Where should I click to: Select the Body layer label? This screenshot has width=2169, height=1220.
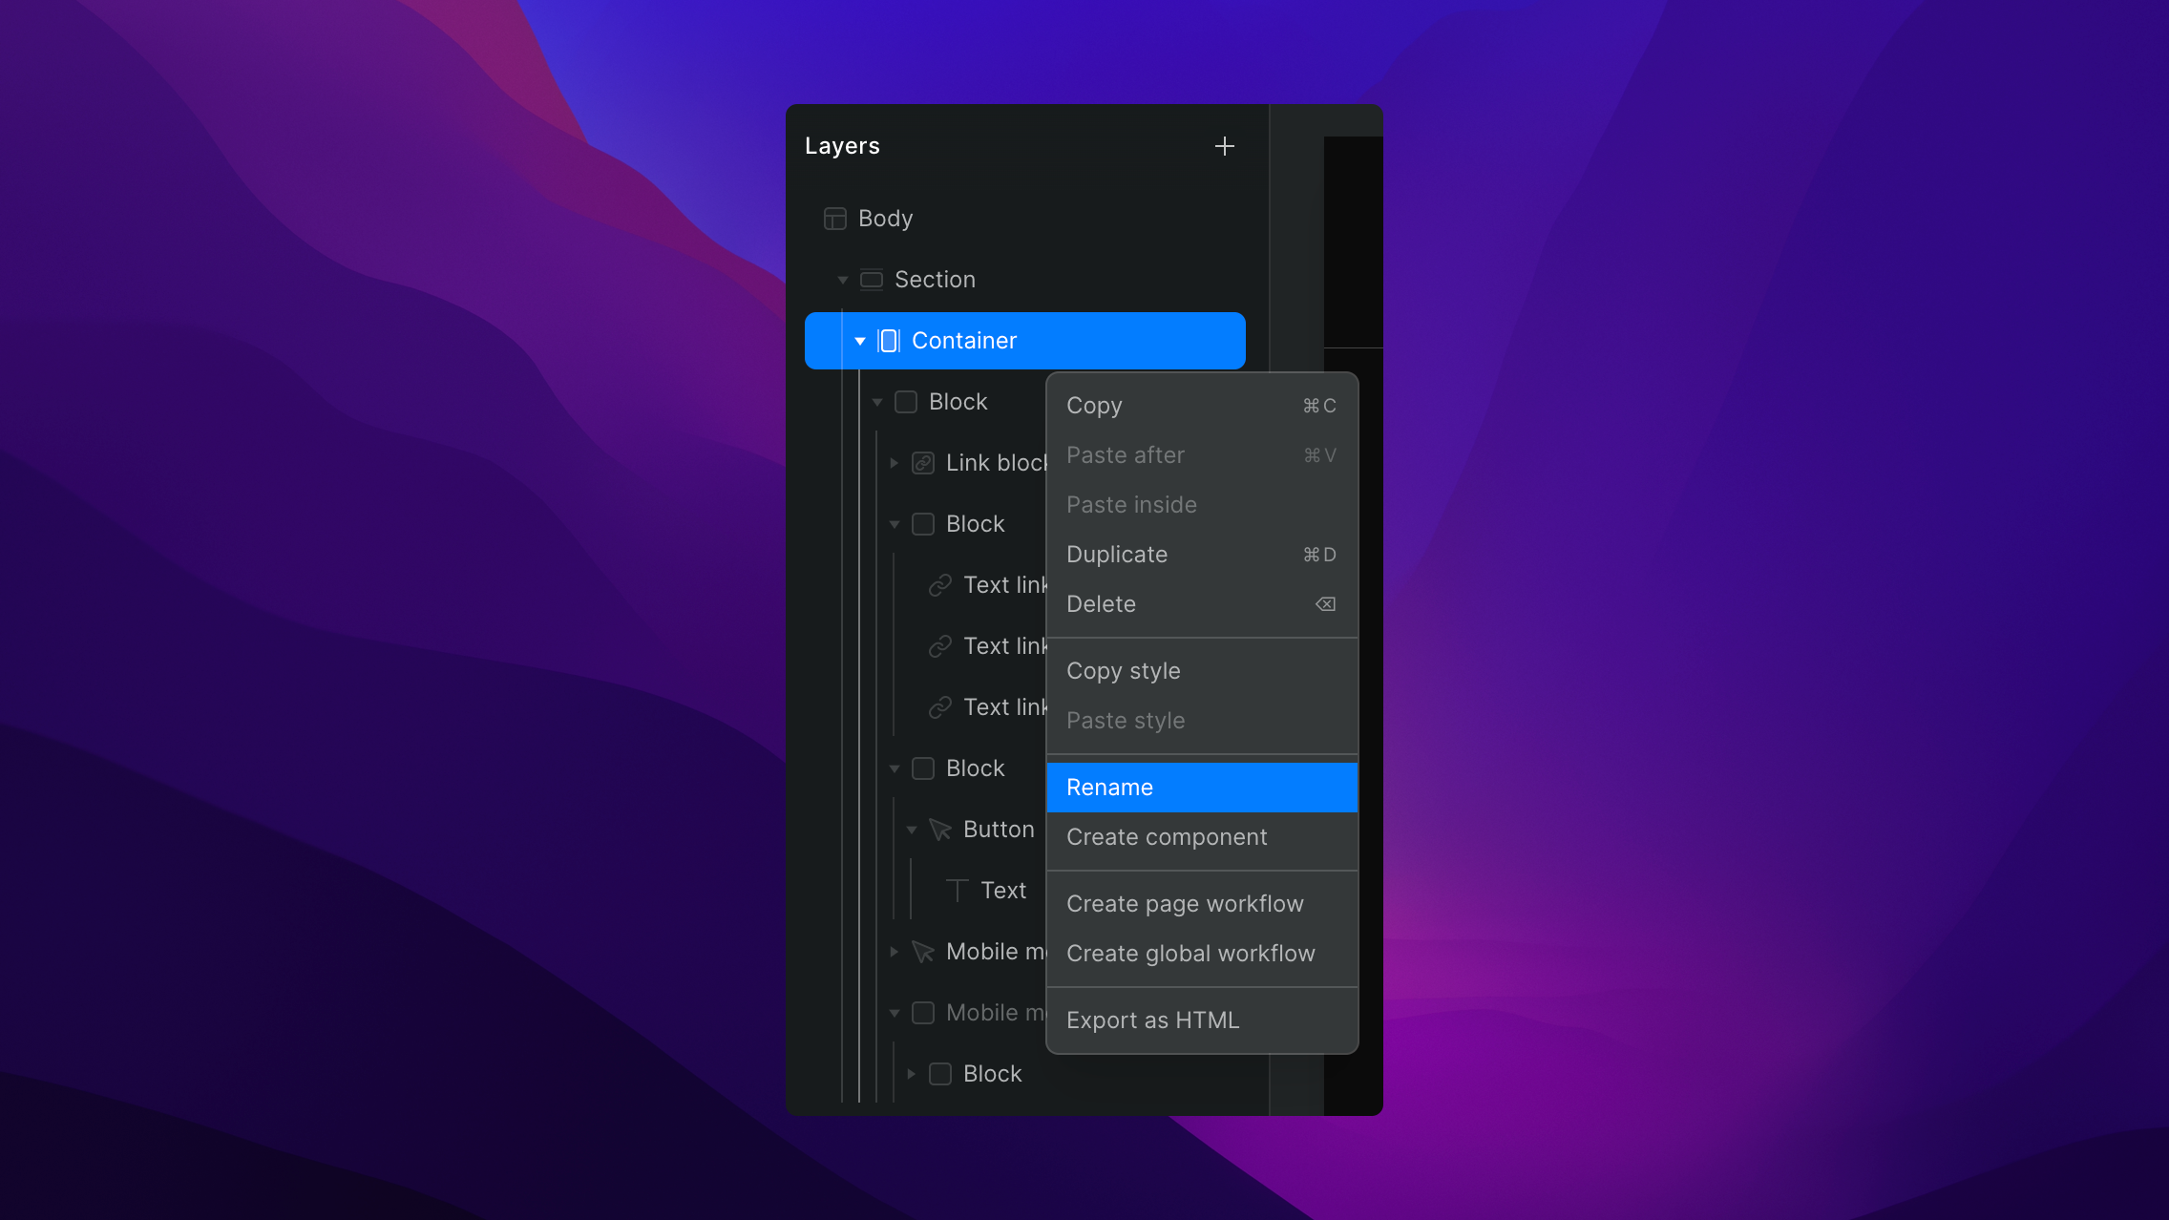(885, 219)
